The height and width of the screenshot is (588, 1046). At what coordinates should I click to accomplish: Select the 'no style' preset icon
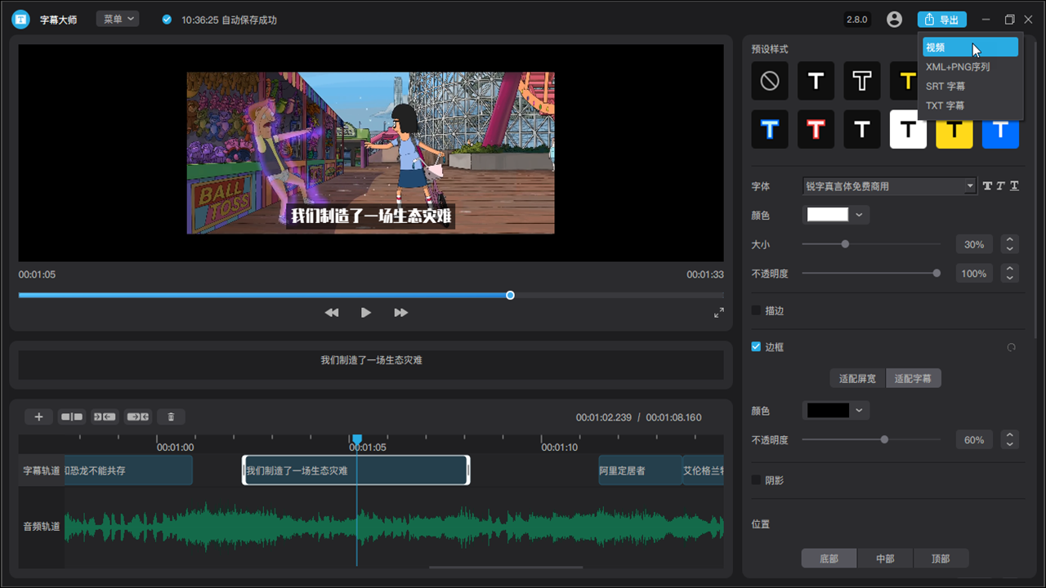(x=770, y=81)
